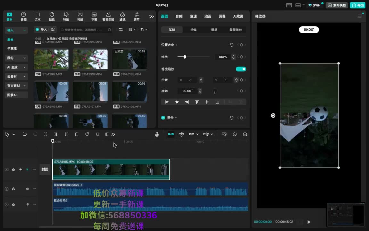Show more tool tabs with double arrow

click(x=151, y=16)
